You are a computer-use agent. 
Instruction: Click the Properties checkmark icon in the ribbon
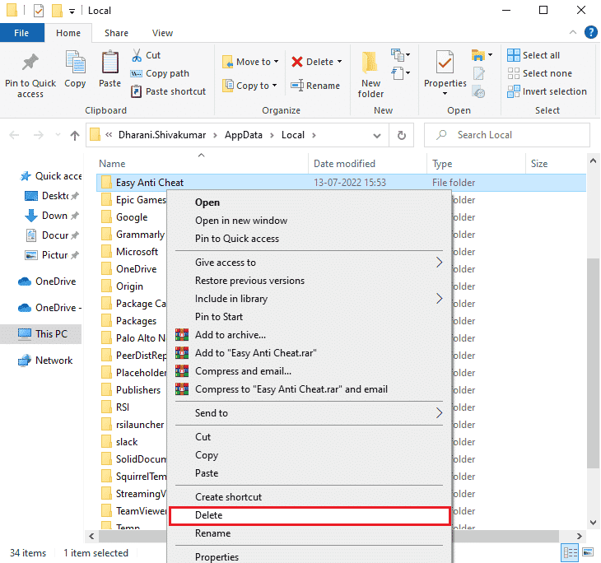(x=445, y=62)
